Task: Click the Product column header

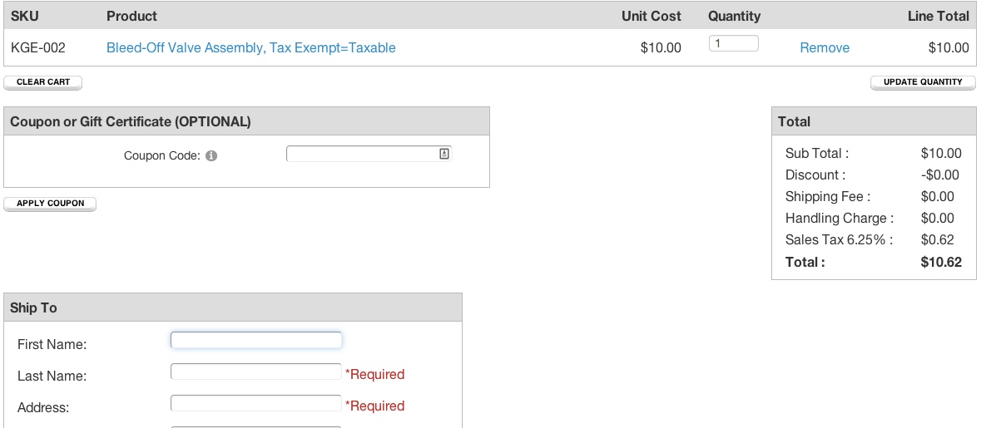Action: pos(132,17)
